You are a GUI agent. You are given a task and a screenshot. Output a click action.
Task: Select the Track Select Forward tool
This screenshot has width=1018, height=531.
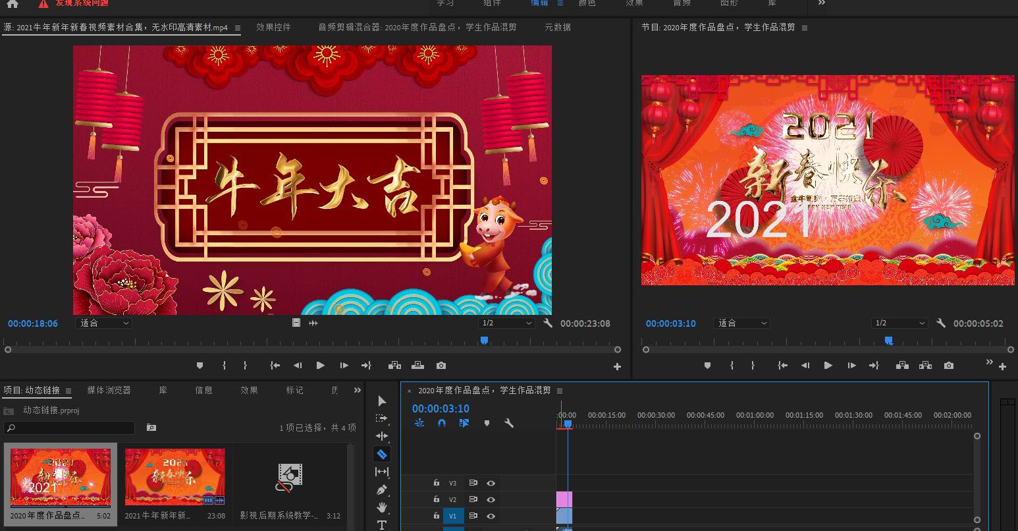pyautogui.click(x=382, y=418)
